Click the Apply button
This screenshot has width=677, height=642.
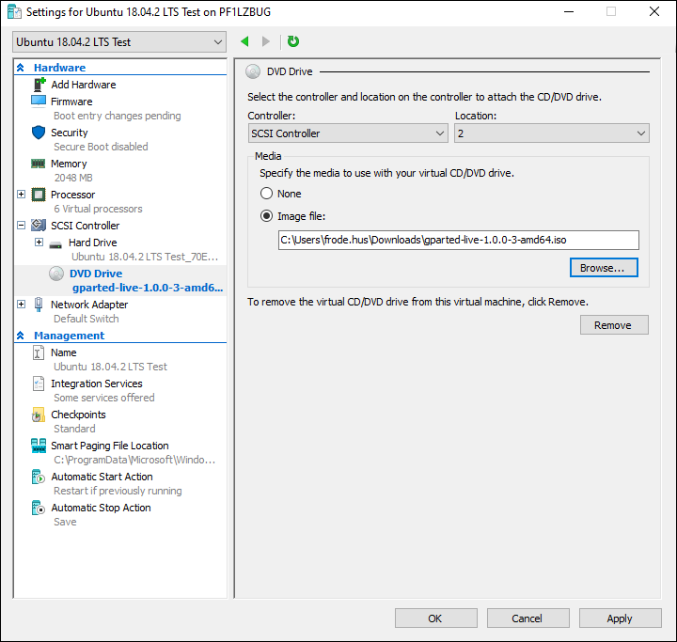[620, 619]
